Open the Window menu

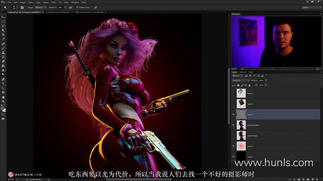[x=75, y=2]
